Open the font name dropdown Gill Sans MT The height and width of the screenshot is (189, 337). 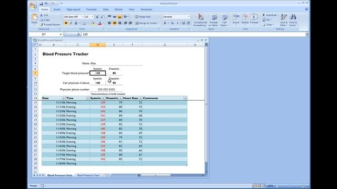coord(83,17)
